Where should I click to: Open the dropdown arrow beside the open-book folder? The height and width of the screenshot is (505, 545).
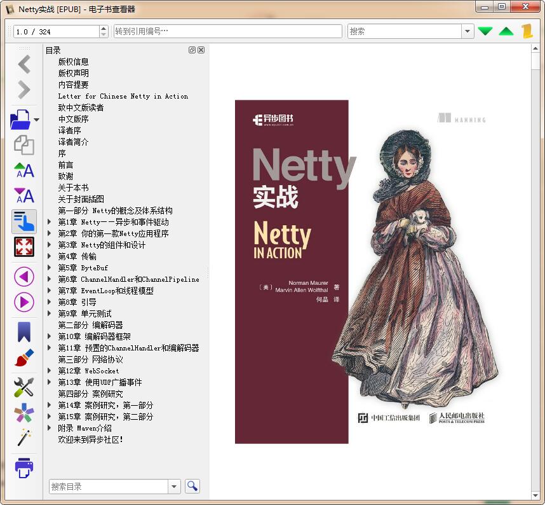pyautogui.click(x=36, y=120)
